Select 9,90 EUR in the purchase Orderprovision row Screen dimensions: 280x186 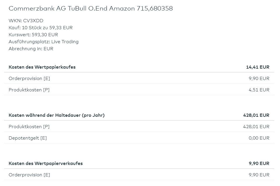point(259,79)
